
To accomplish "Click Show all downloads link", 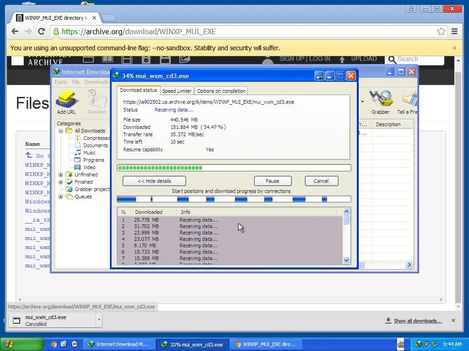I will 418,320.
